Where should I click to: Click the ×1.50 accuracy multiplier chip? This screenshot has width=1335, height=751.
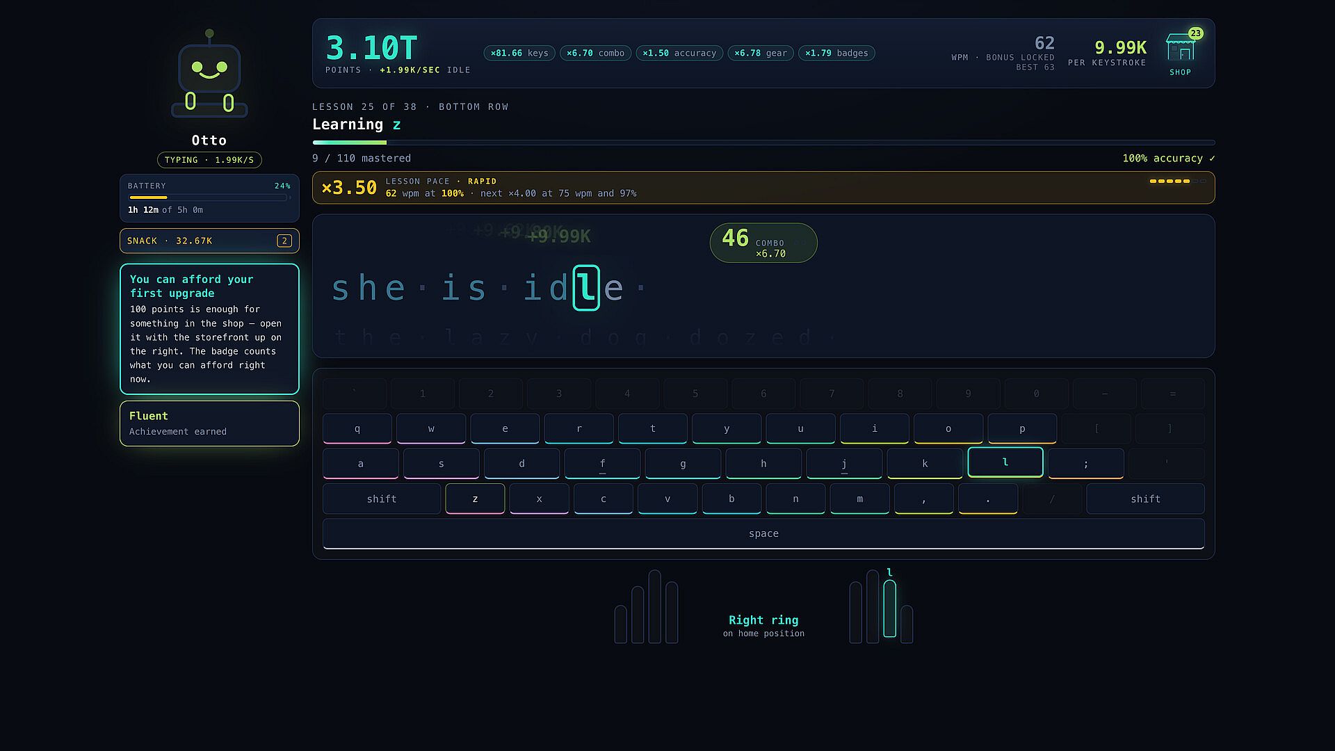pyautogui.click(x=679, y=53)
